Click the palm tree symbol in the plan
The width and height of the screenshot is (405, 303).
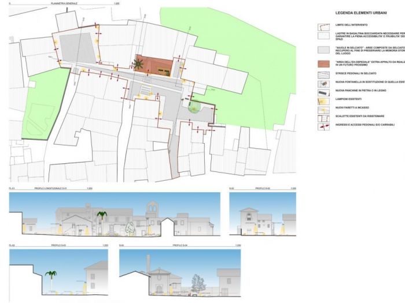click(x=138, y=63)
